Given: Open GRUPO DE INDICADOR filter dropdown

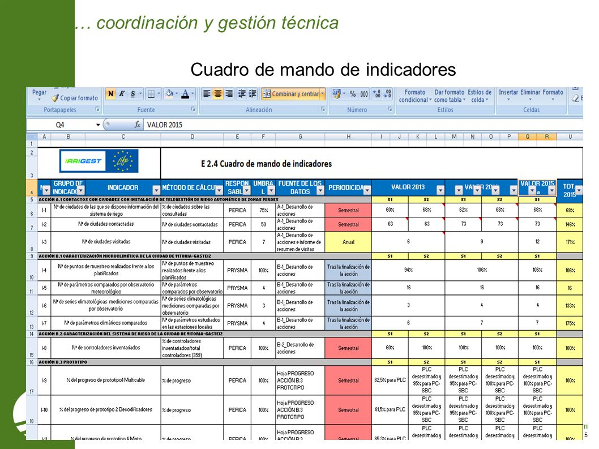Looking at the screenshot, I should 81,190.
